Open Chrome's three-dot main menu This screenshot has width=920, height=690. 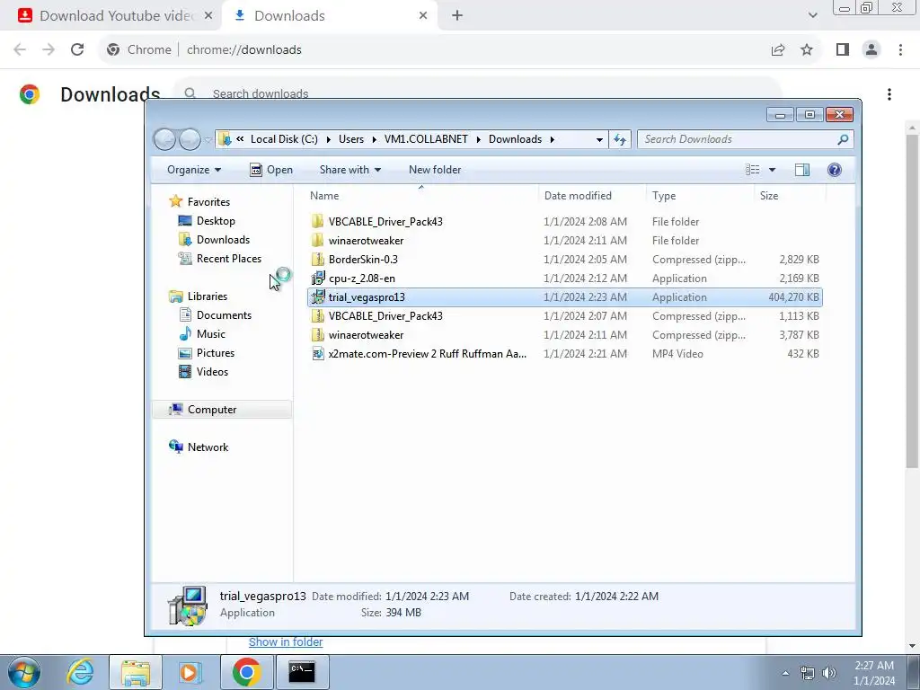900,50
